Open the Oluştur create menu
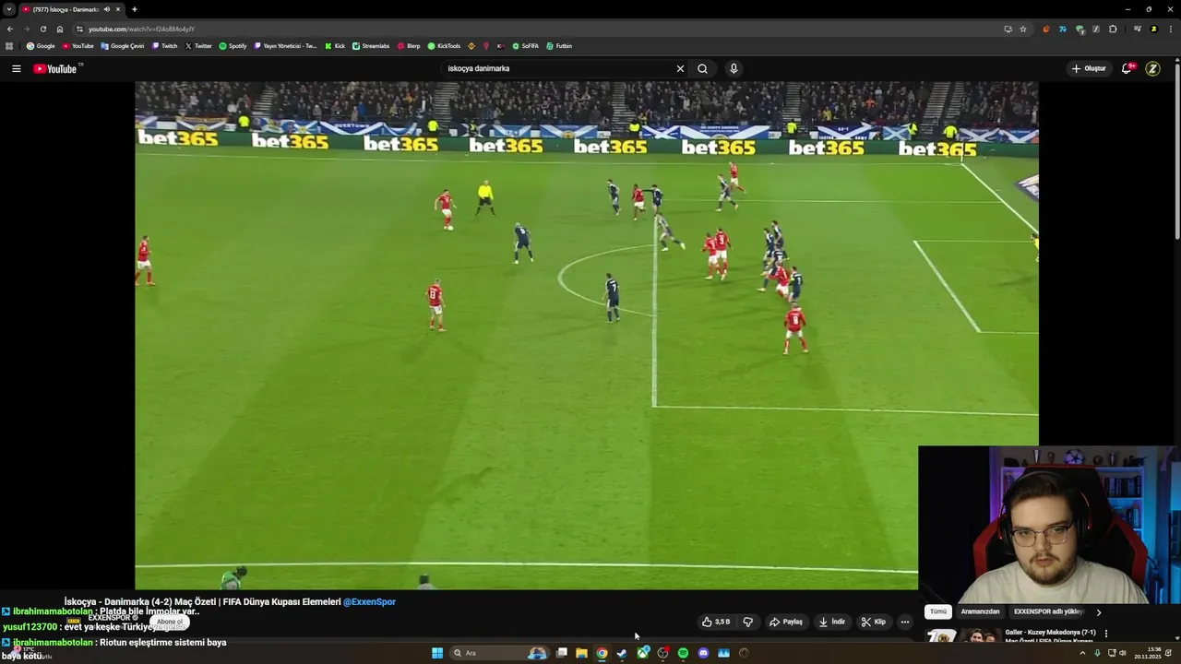Screen dimensions: 1181x664 coord(1089,68)
